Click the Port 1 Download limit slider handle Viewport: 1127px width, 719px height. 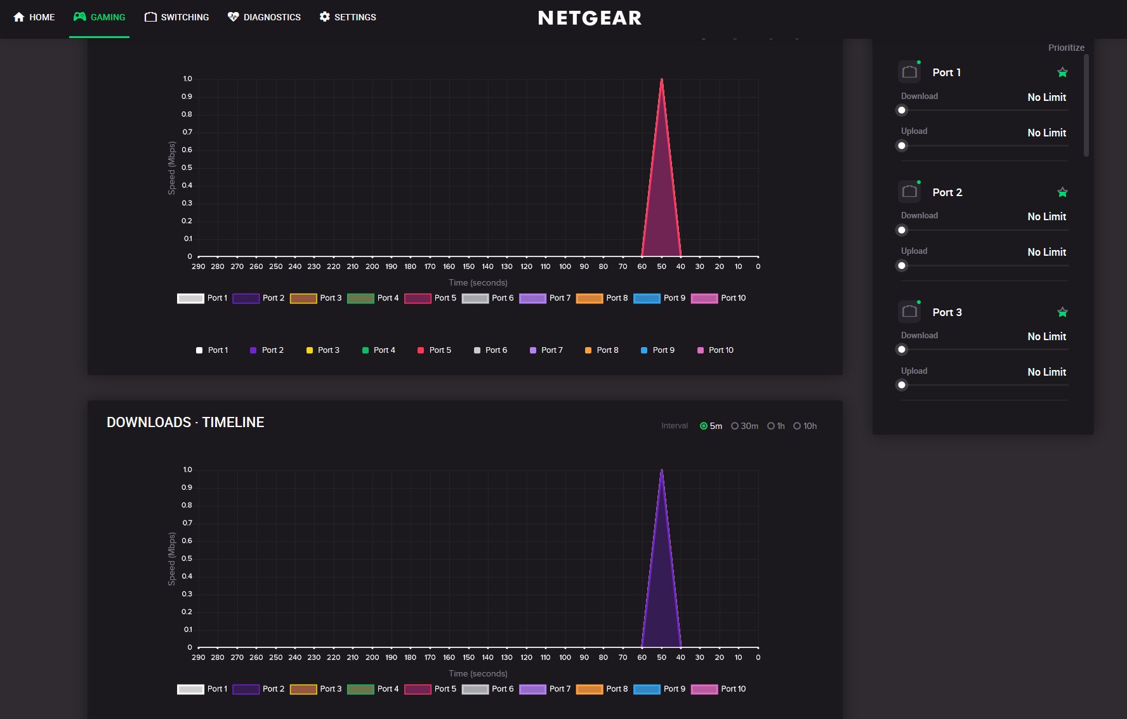[x=902, y=110]
